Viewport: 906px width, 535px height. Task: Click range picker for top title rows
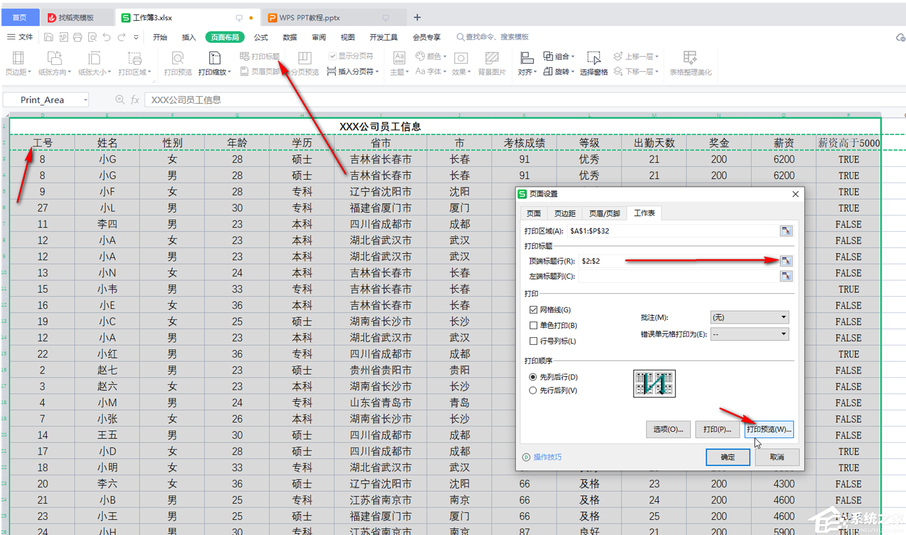tap(786, 261)
